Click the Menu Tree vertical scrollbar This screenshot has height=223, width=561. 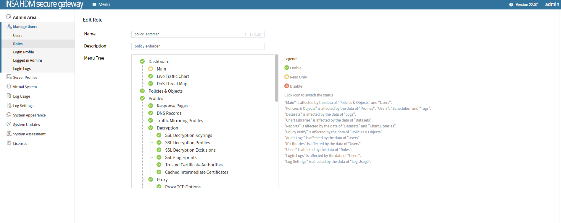click(x=277, y=78)
